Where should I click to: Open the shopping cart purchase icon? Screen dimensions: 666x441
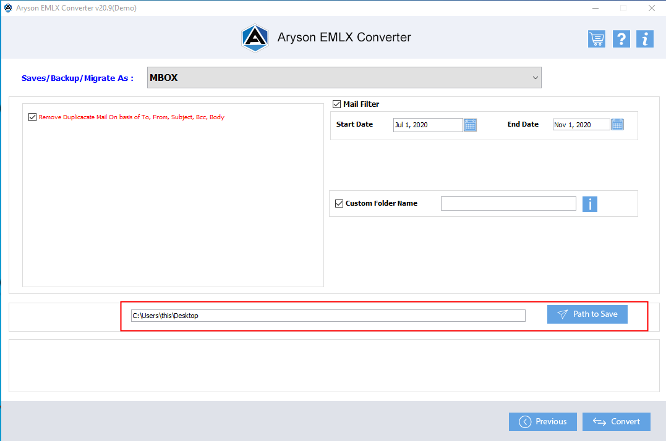pyautogui.click(x=596, y=39)
